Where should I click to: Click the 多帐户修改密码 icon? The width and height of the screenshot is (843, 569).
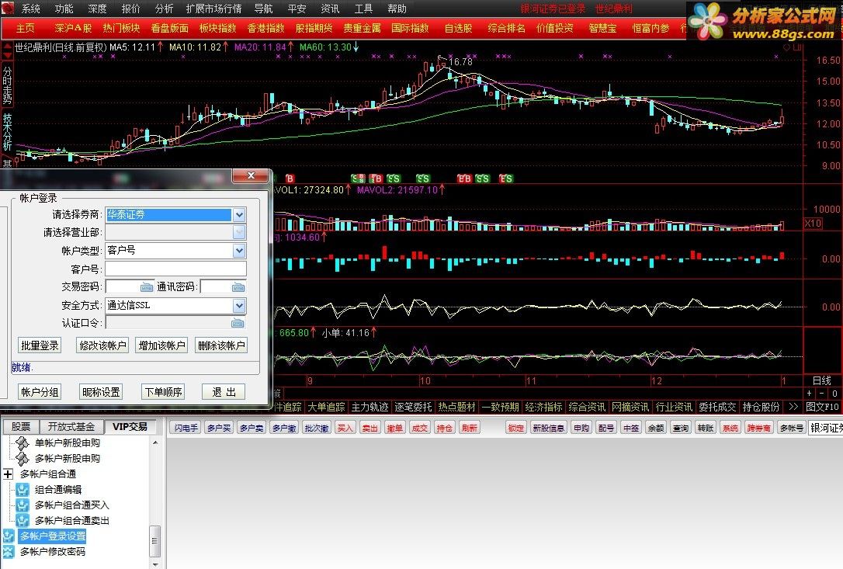point(8,552)
